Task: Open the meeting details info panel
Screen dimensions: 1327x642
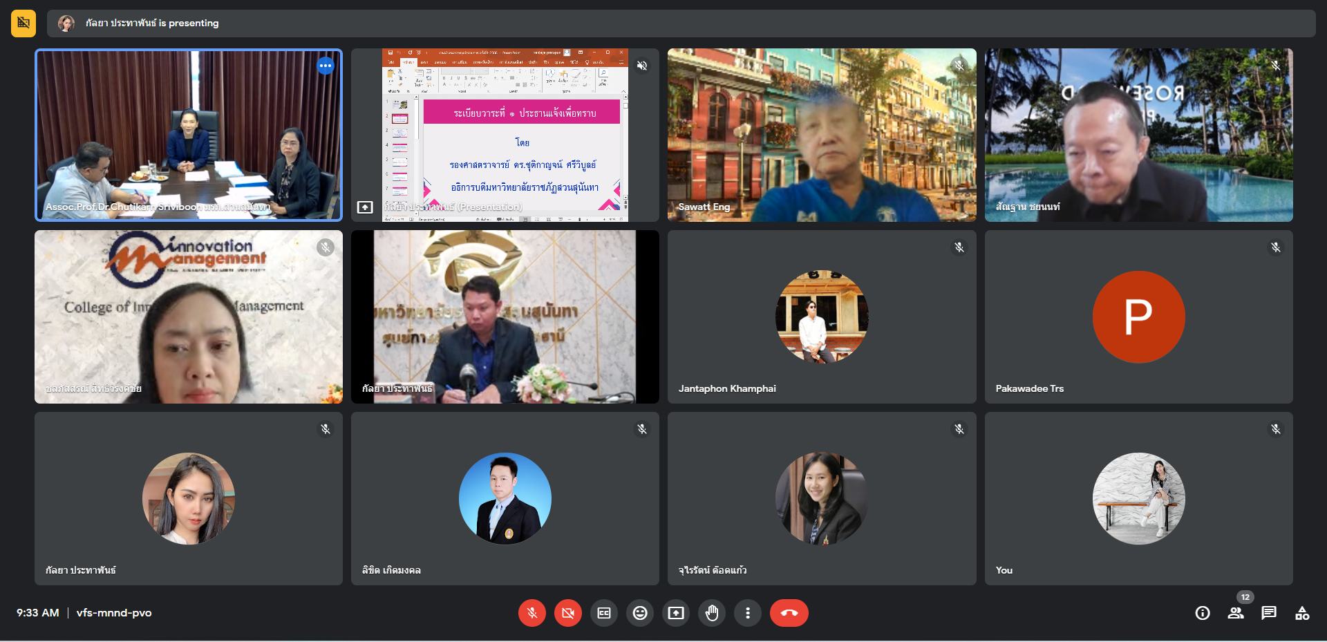Action: pyautogui.click(x=1203, y=613)
